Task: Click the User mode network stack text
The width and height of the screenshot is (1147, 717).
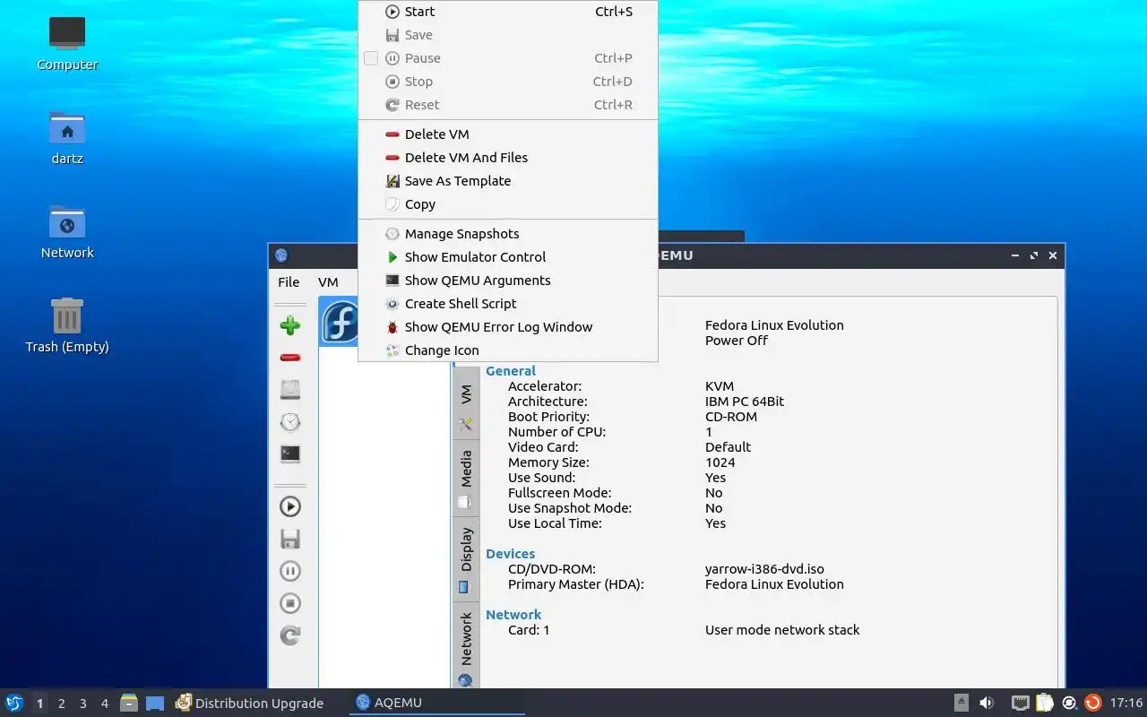Action: tap(782, 630)
